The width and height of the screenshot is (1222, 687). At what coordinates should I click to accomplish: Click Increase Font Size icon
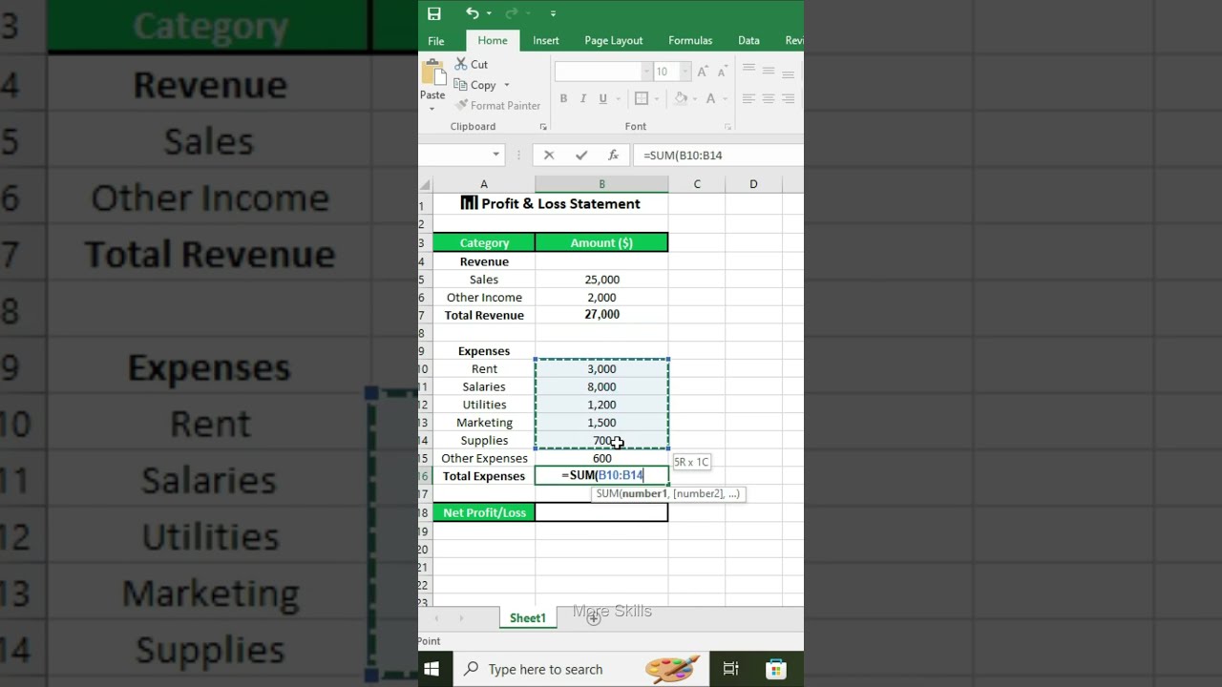click(703, 72)
